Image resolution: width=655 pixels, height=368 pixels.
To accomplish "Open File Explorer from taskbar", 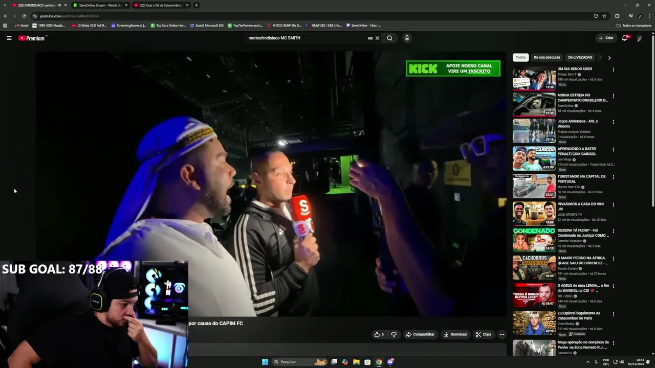I will coord(356,362).
